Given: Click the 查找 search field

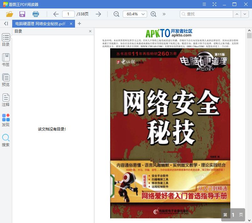Looking at the screenshot, I should click(x=206, y=14).
